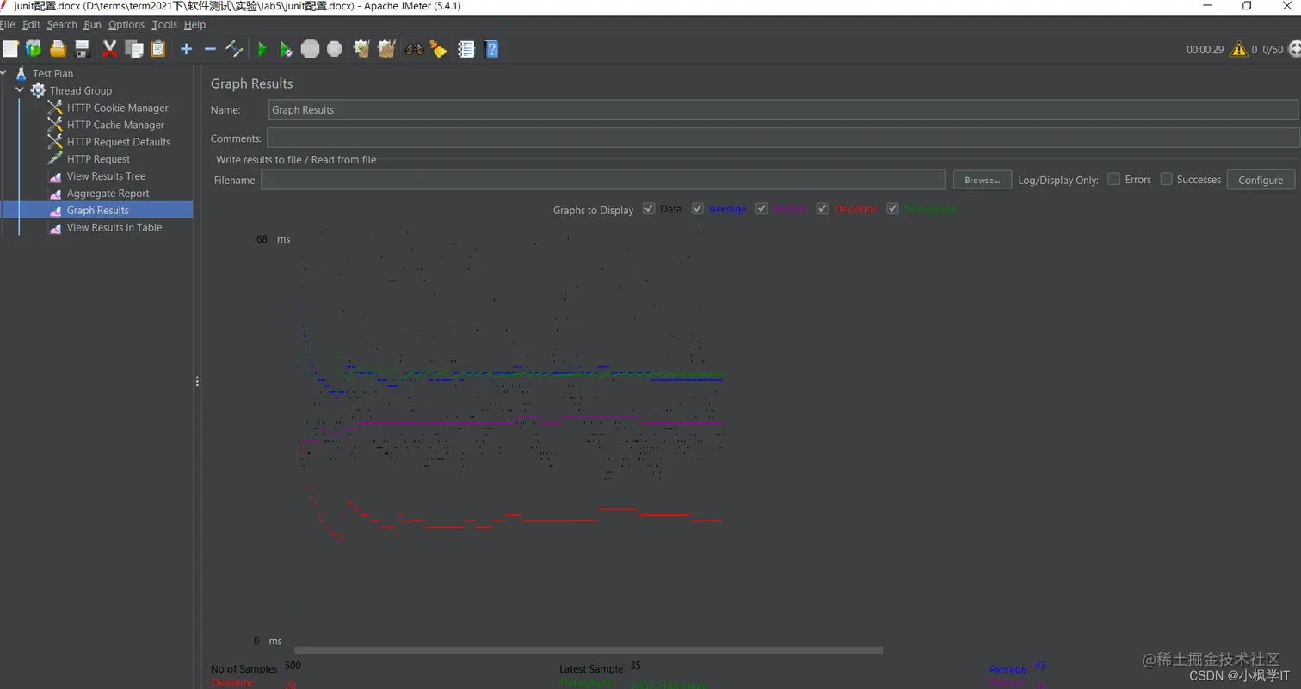Select View Results in Table node
Viewport: 1301px width, 689px height.
[x=114, y=228]
